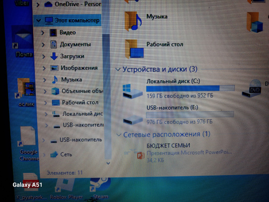Image resolution: width=269 pixels, height=202 pixels.
Task: Collapse the Сетевые расположения group
Action: 119,135
